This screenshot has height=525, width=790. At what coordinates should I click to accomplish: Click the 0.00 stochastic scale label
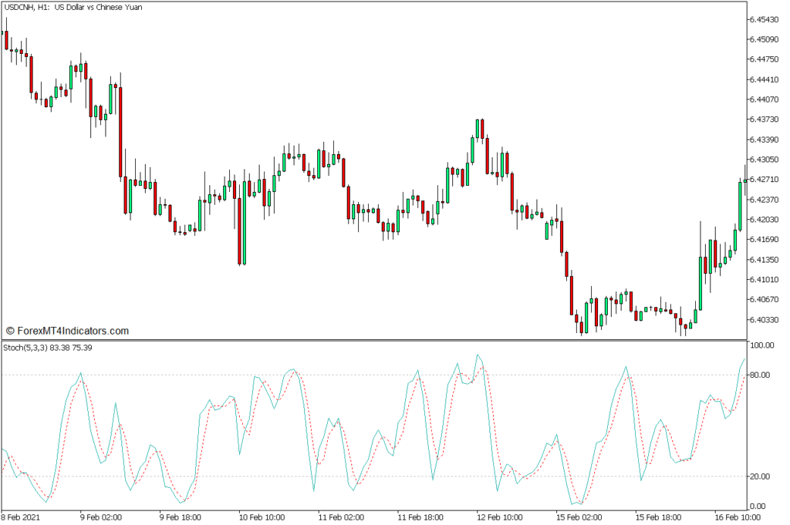pyautogui.click(x=761, y=506)
